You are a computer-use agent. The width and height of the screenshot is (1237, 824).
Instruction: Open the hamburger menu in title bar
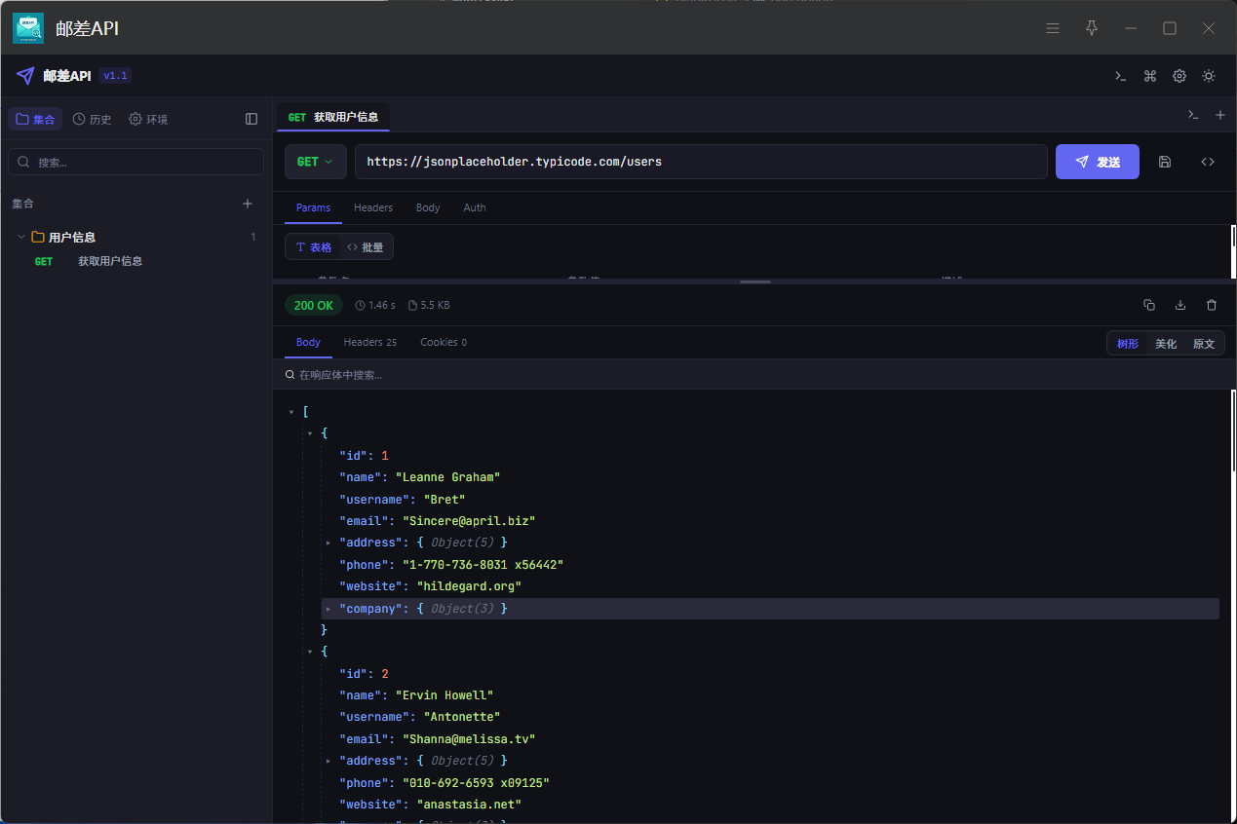coord(1053,28)
